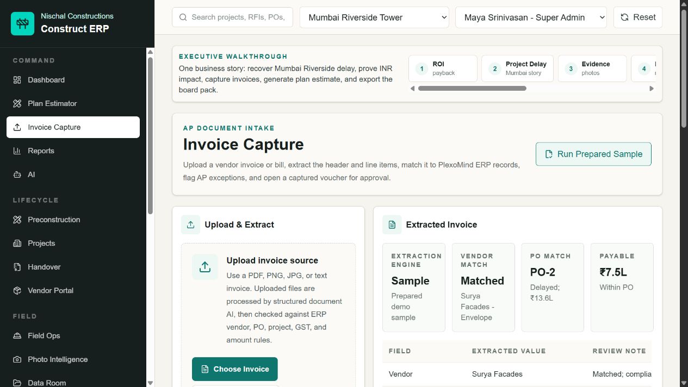Click the Upload & Extract panel header icon
The height and width of the screenshot is (387, 688).
point(190,224)
